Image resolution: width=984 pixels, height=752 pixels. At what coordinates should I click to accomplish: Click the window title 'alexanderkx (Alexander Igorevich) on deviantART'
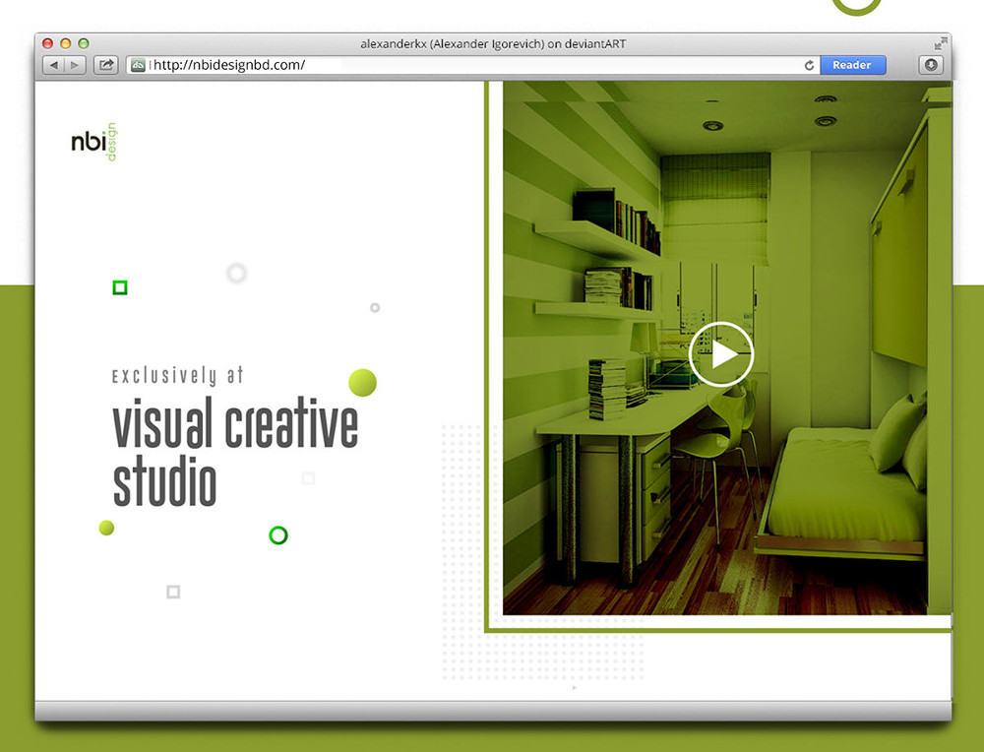[x=493, y=44]
